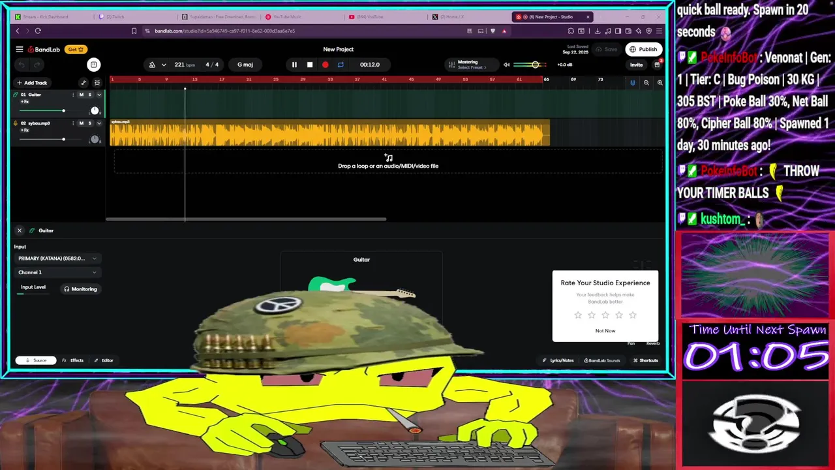Expand the metronome options arrow
Viewport: 835px width, 470px height.
pyautogui.click(x=164, y=65)
